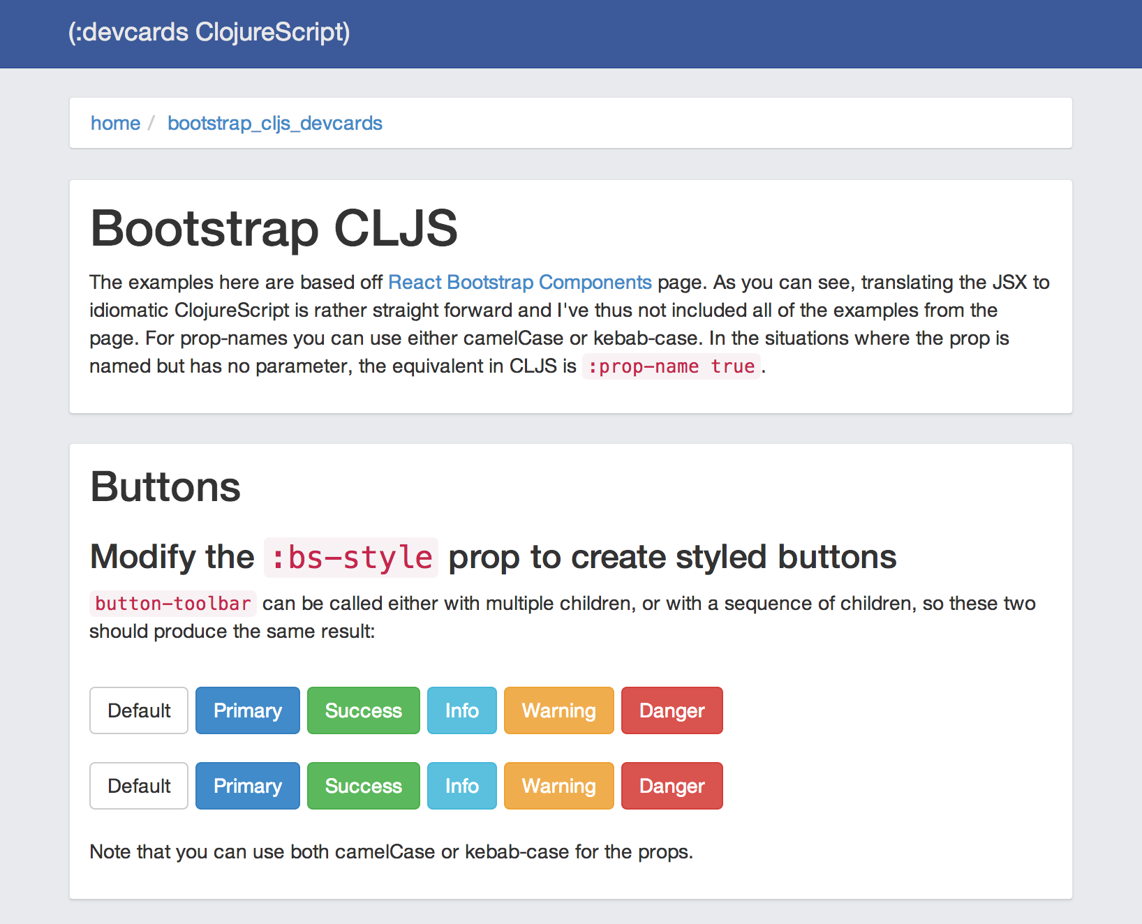This screenshot has height=924, width=1142.
Task: Click the Warning button in first toolbar row
Action: tap(559, 710)
